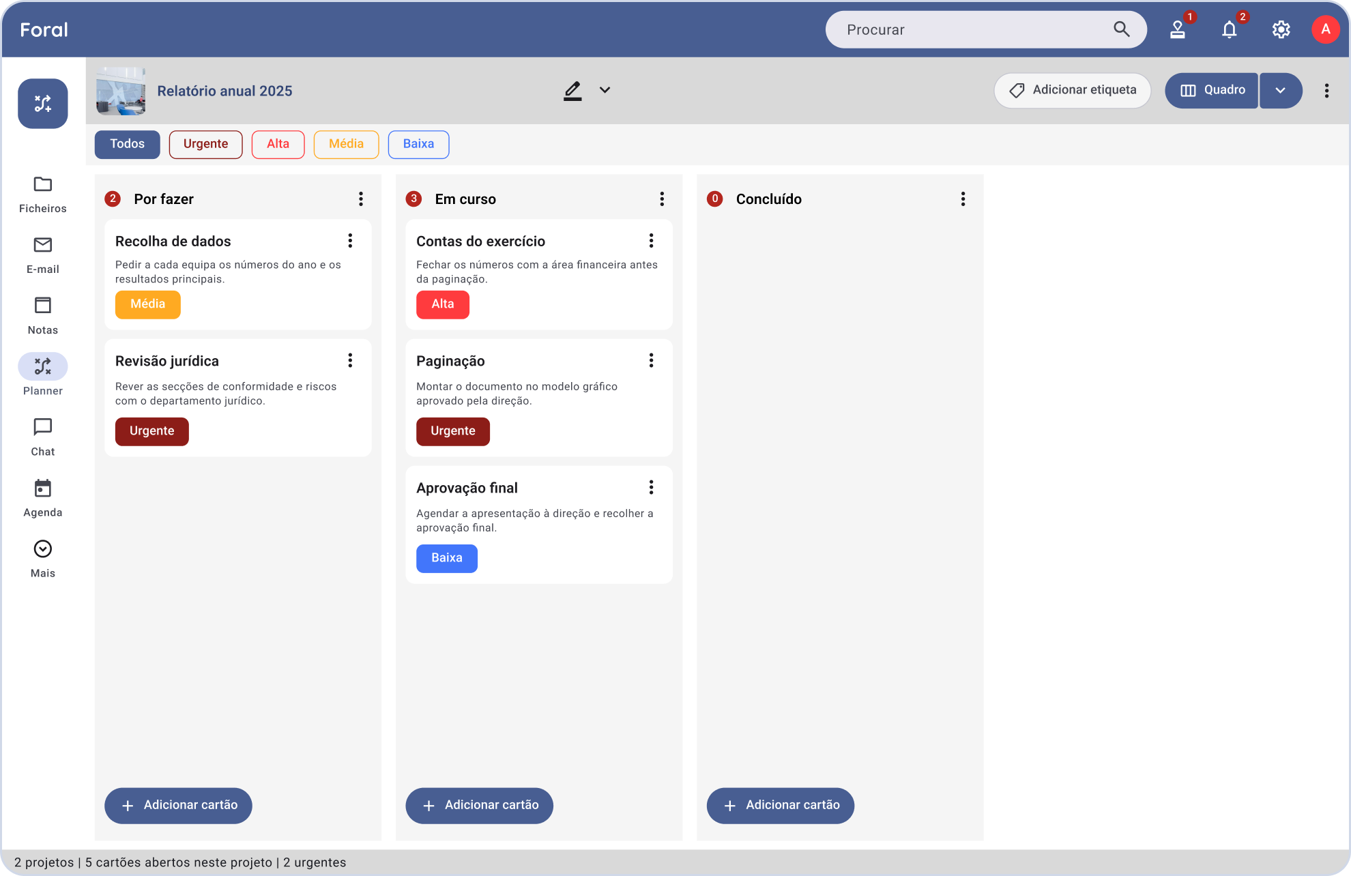Show Mais options in sidebar
Image resolution: width=1351 pixels, height=876 pixels.
click(42, 559)
